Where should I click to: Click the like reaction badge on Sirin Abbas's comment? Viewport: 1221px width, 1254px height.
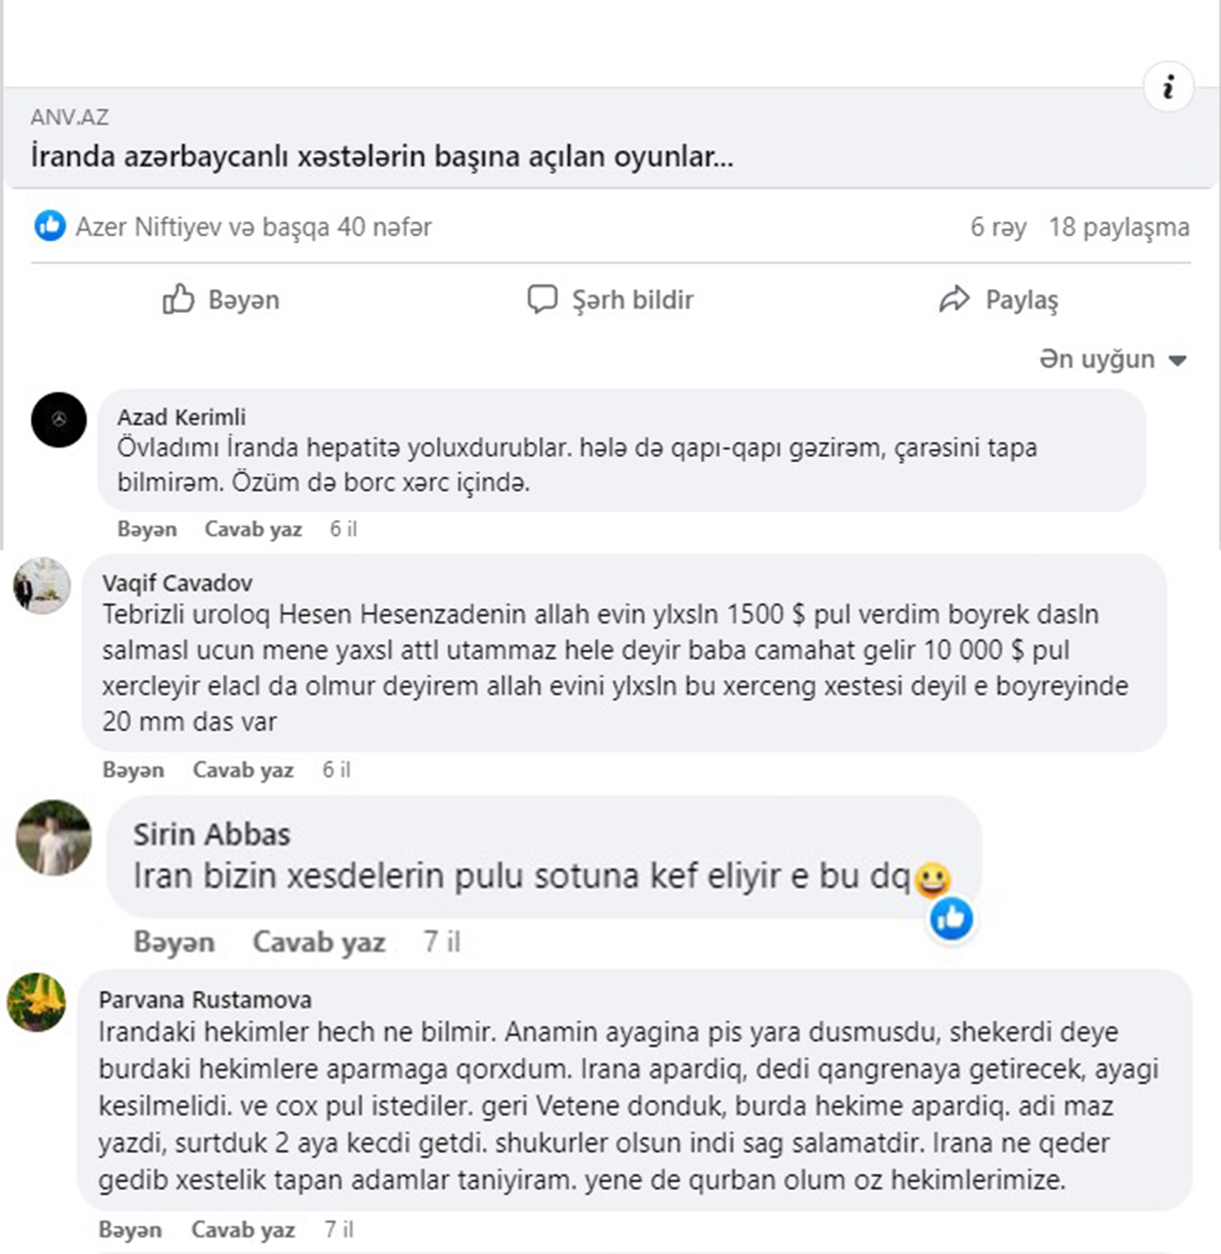coord(951,918)
